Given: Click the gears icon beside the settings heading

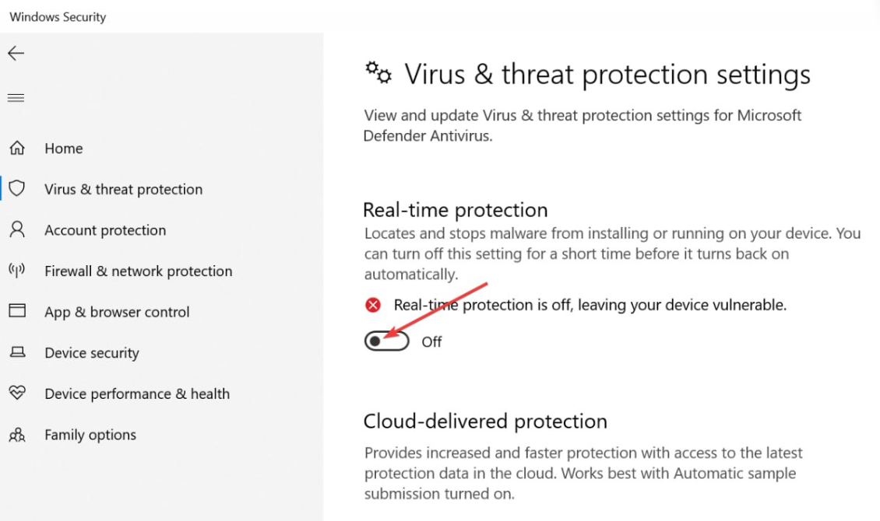Looking at the screenshot, I should (378, 72).
